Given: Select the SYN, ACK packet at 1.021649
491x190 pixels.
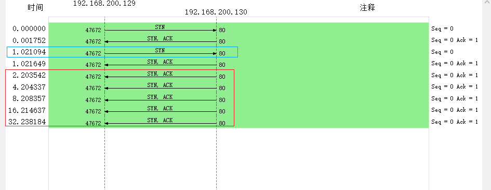Looking at the screenshot, I should coord(238,63).
